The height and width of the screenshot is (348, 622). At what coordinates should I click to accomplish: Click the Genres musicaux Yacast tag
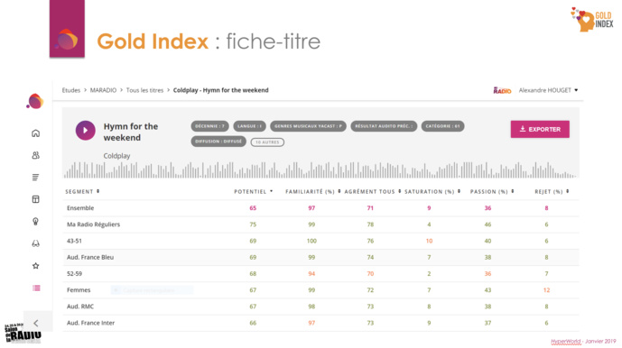[x=308, y=126]
